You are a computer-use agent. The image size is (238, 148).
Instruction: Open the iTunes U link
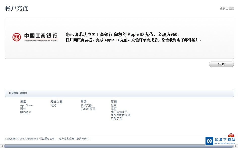coord(25,112)
